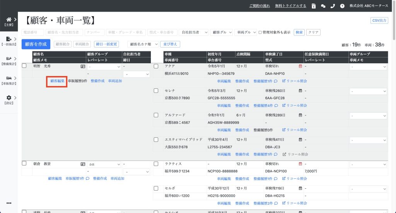
Task: Open the chat bubbles icon in top bar
Action: coord(323,6)
